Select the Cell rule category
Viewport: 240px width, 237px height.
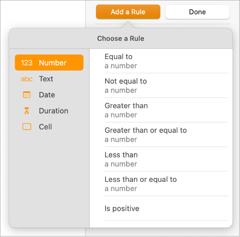pyautogui.click(x=45, y=127)
